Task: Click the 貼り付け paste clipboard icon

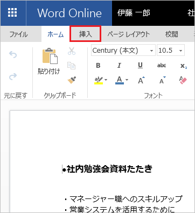Action: [x=50, y=56]
